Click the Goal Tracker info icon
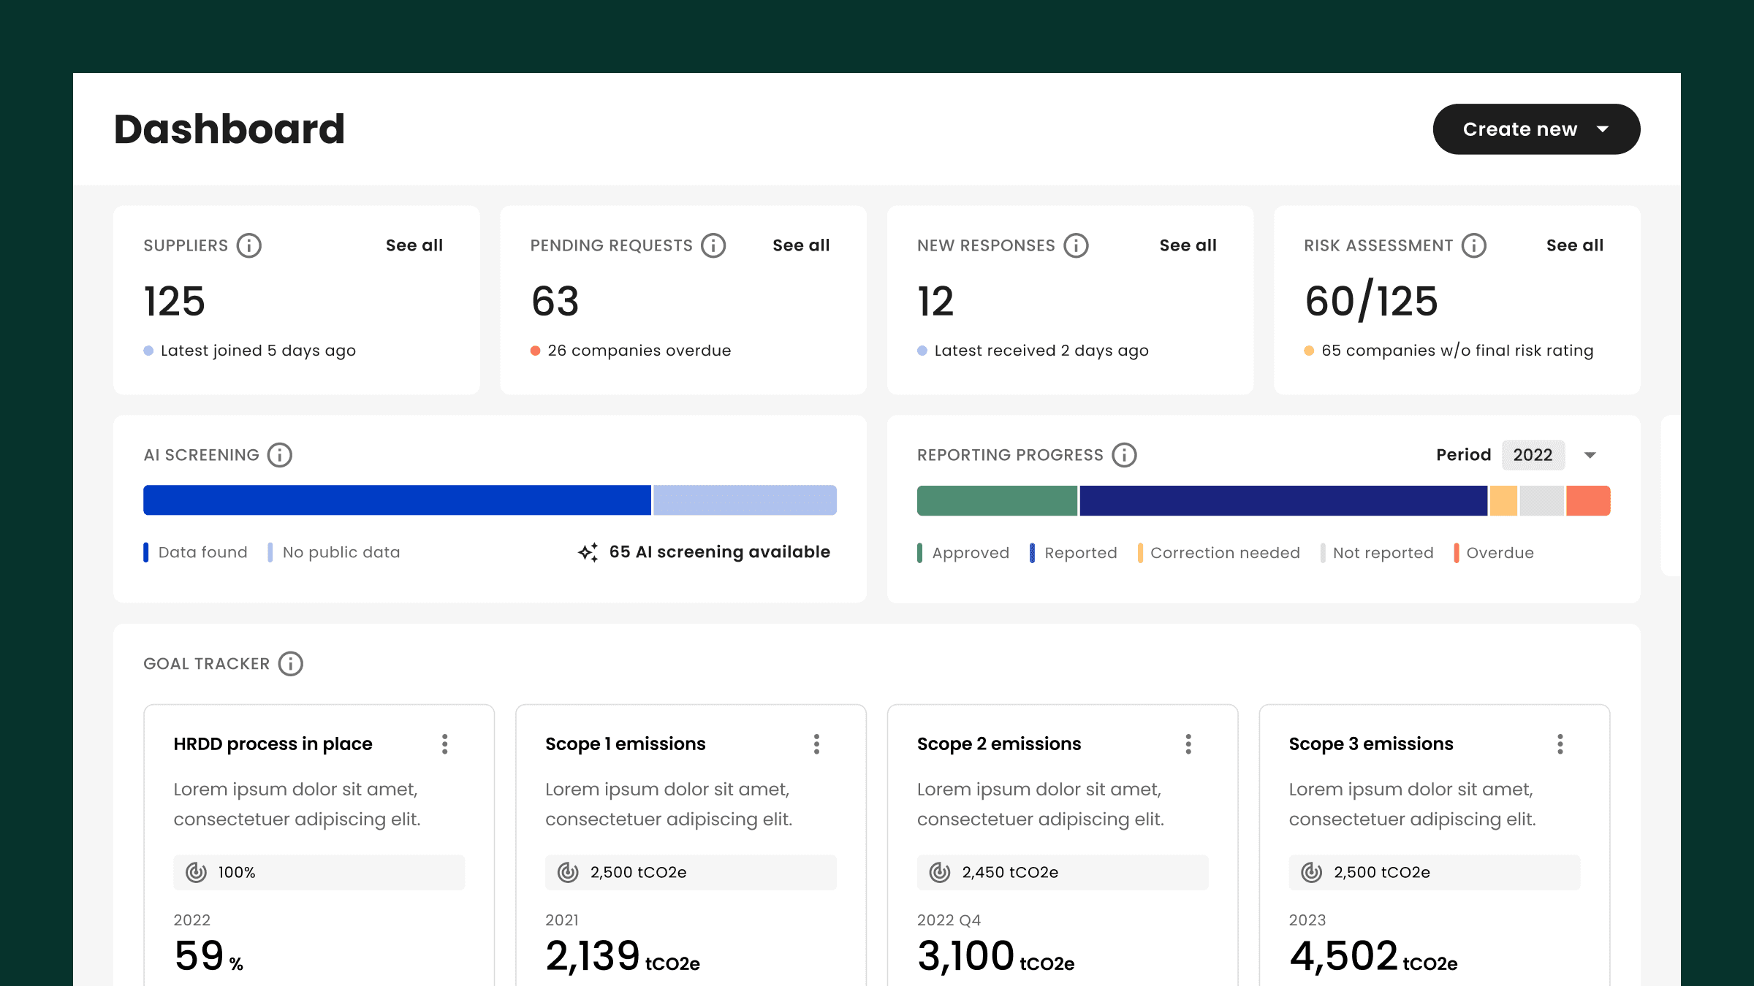The image size is (1754, 986). tap(290, 664)
